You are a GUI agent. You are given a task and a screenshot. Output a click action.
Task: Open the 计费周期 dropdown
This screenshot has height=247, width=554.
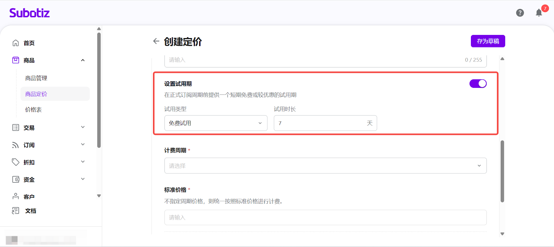tap(325, 166)
